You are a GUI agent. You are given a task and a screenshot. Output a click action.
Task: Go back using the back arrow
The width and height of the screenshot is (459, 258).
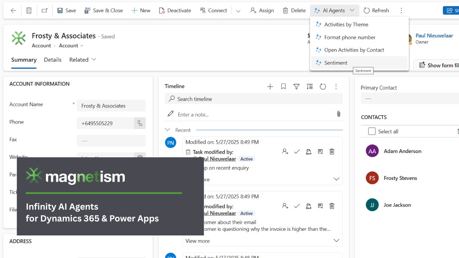click(x=13, y=10)
